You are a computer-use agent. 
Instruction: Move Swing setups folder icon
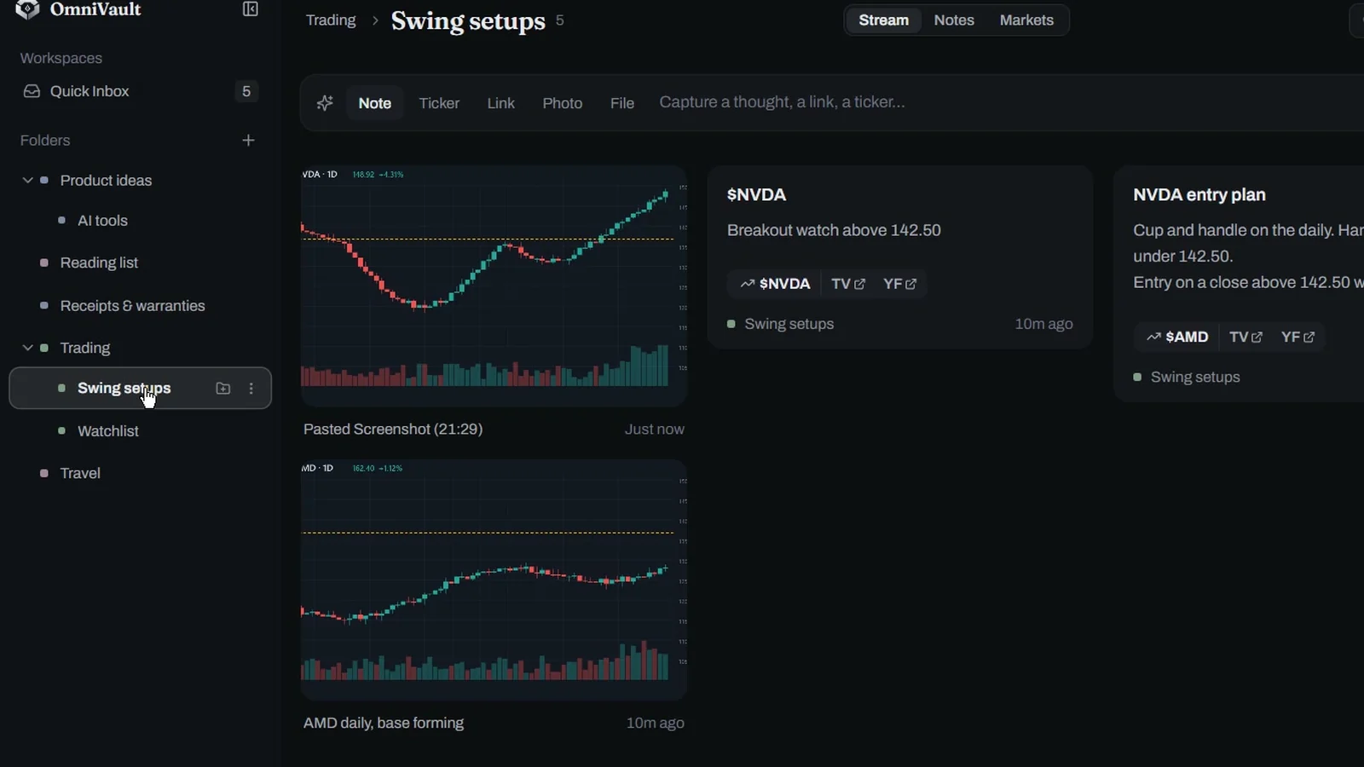click(223, 389)
